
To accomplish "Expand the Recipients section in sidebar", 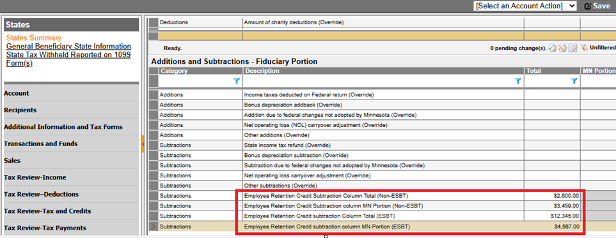I will click(71, 110).
